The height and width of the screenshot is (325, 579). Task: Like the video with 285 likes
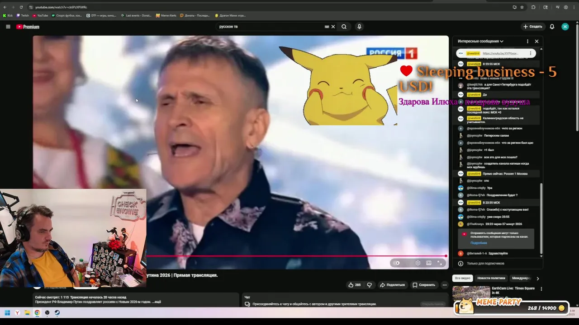coord(355,285)
